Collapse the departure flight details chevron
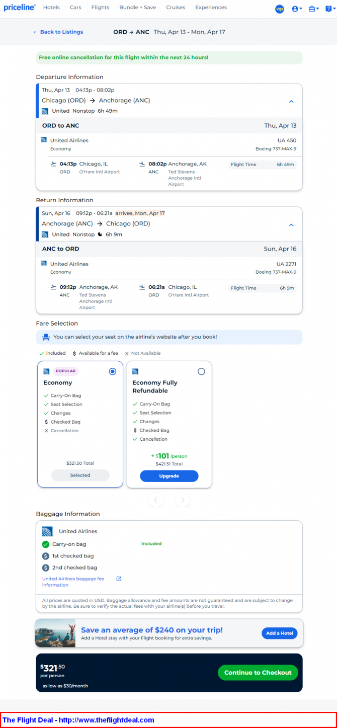Screen dimensions: 337x728 (291, 101)
